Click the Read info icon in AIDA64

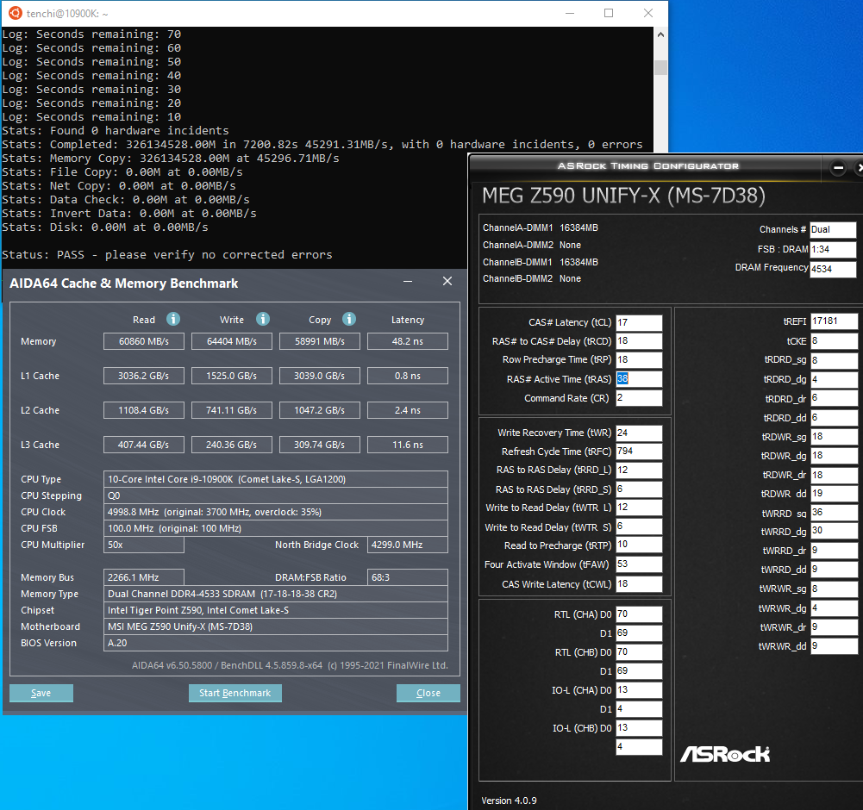coord(172,319)
